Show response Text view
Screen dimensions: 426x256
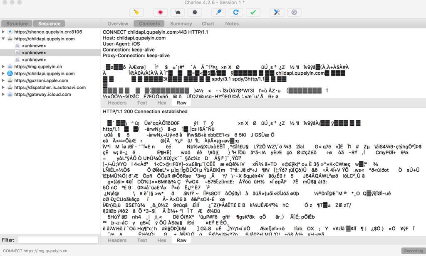click(142, 240)
